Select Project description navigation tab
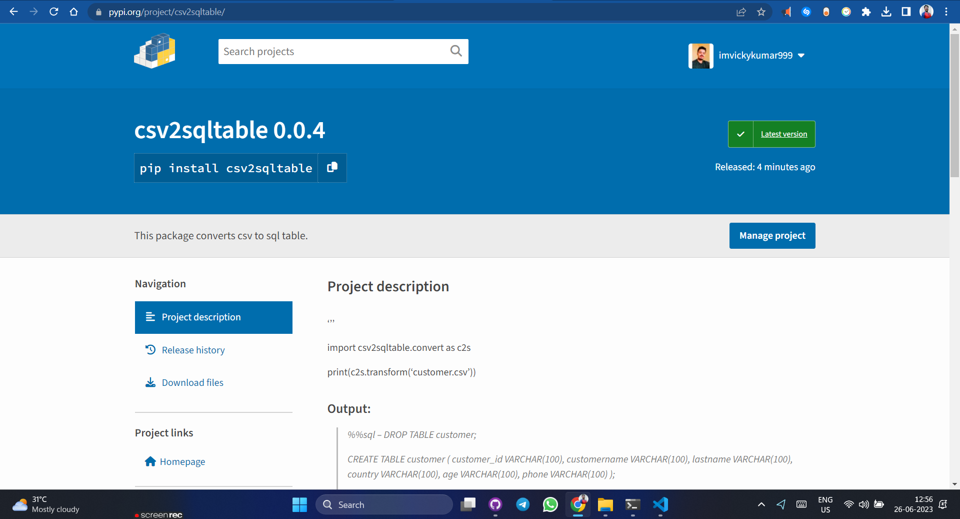This screenshot has width=960, height=519. point(213,317)
